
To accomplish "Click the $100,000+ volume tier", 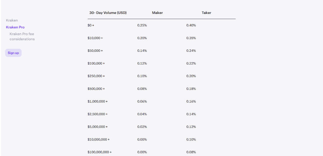I will [96, 63].
